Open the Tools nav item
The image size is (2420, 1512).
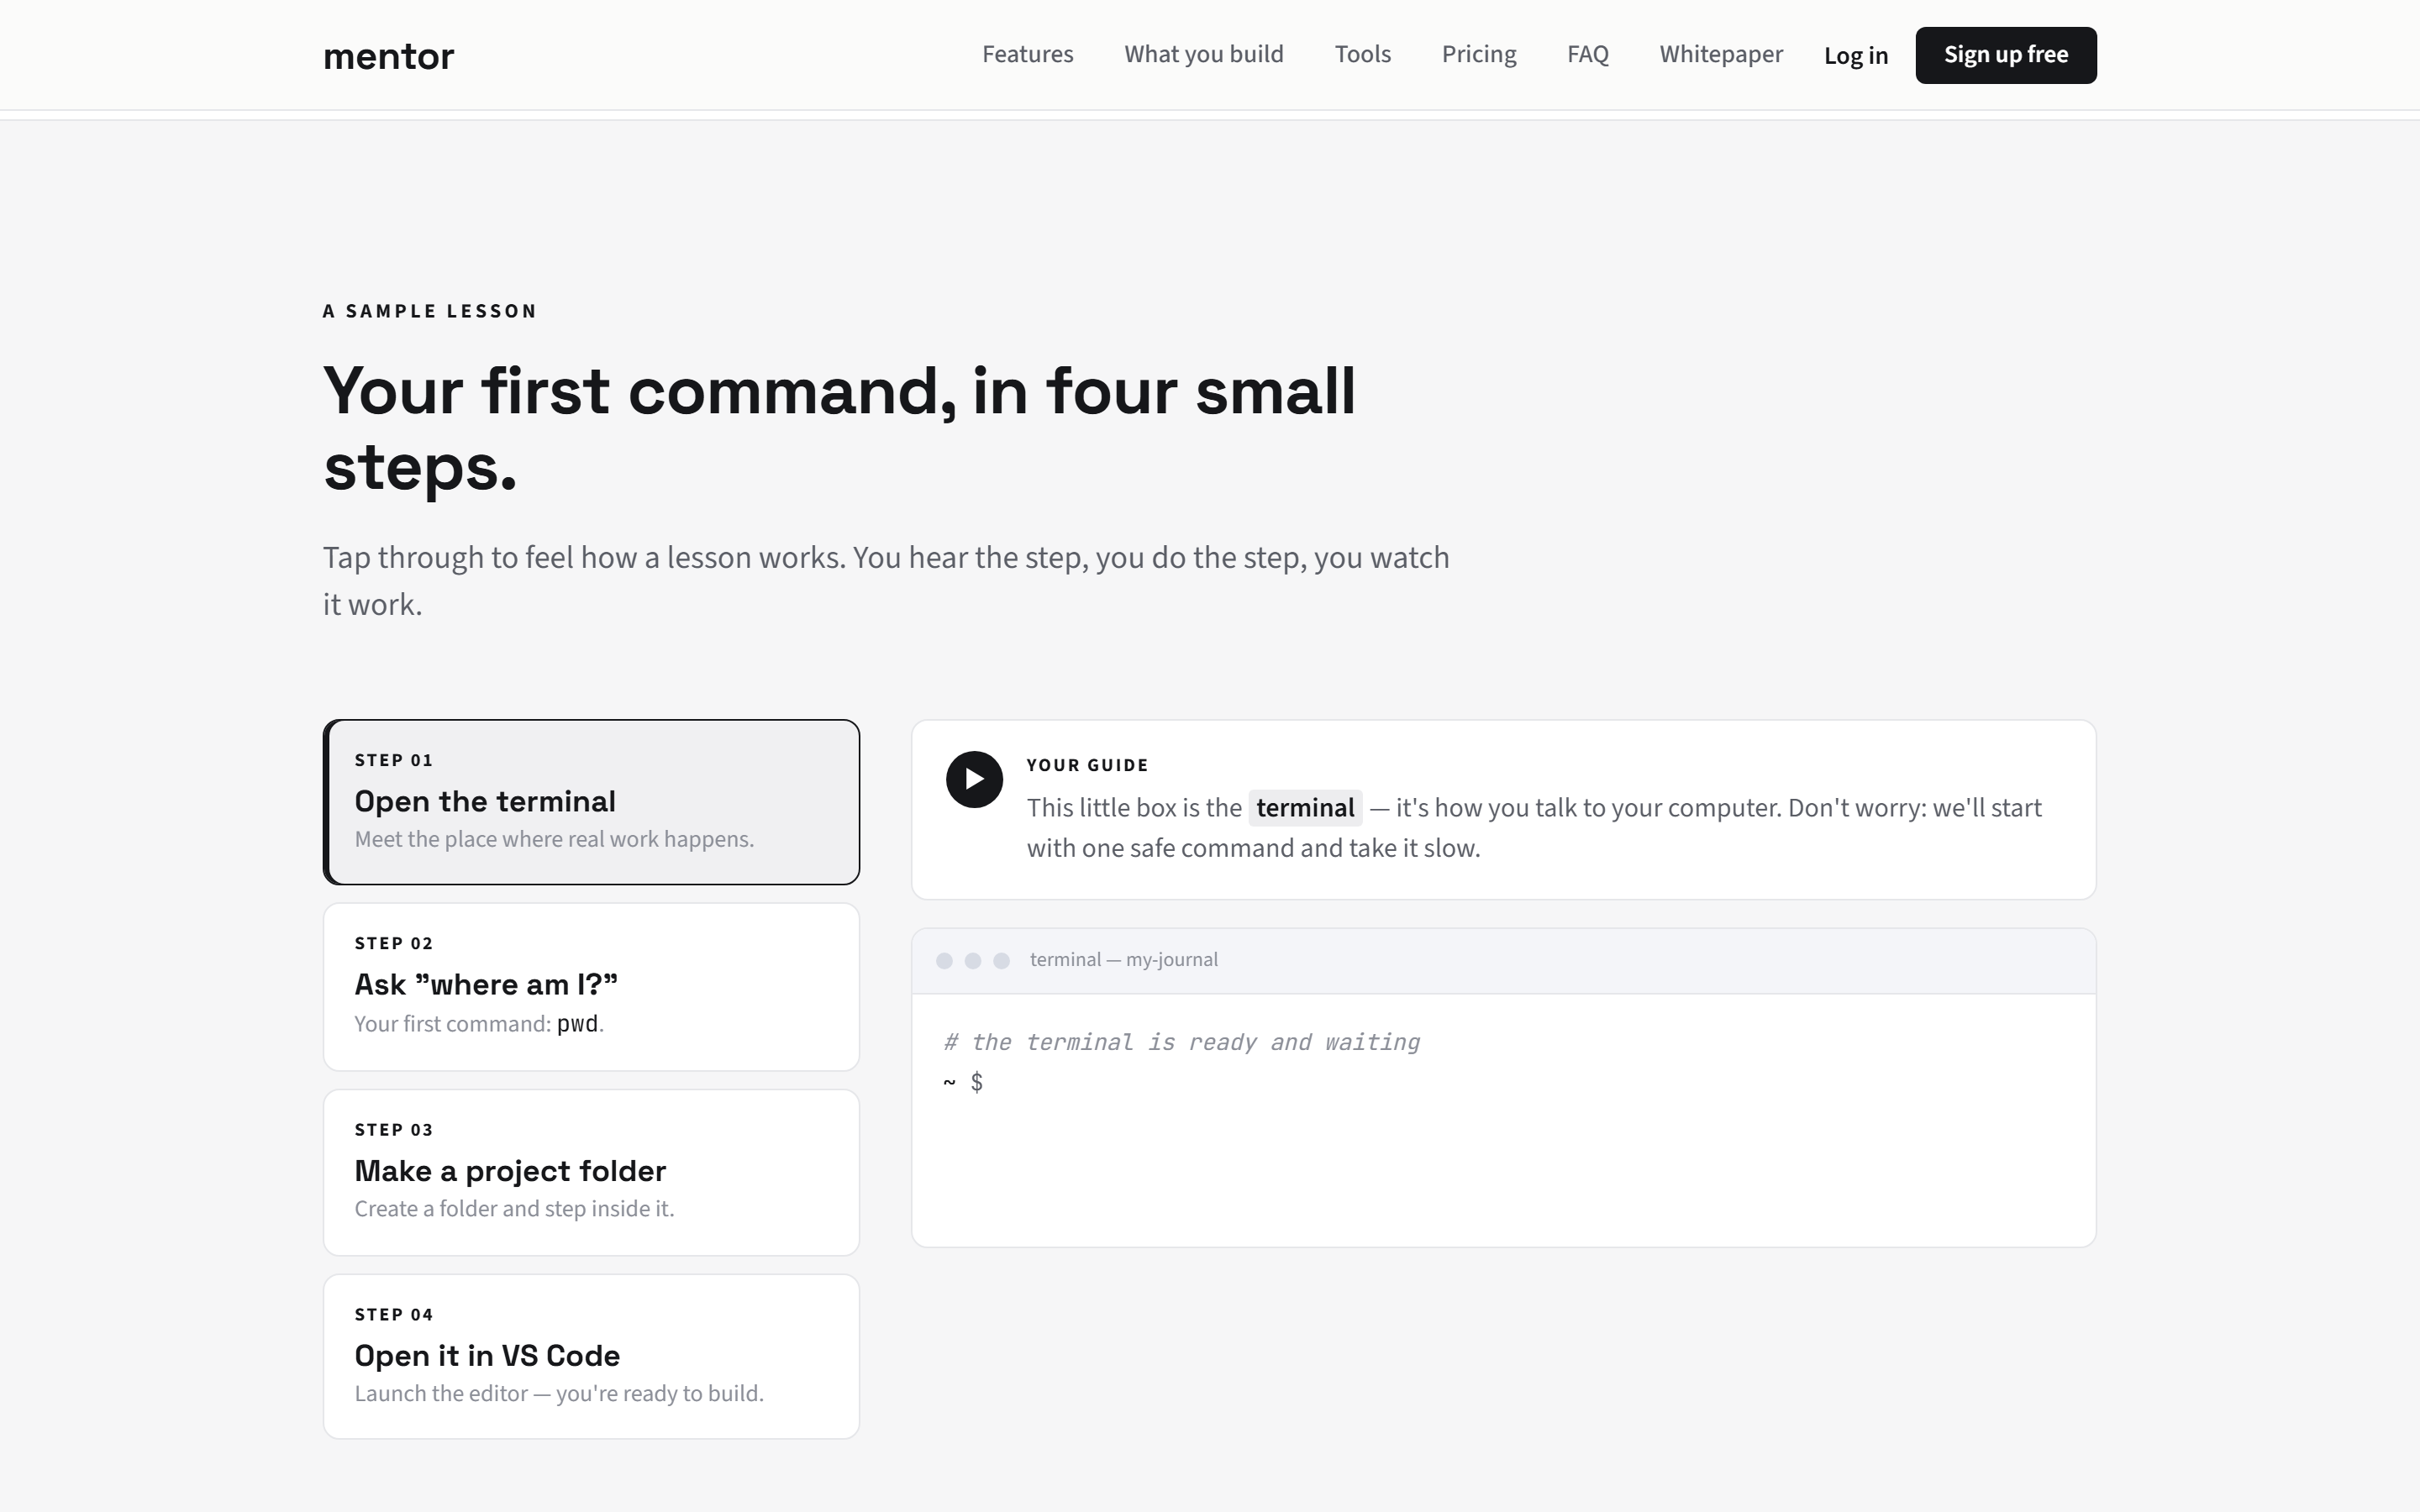tap(1362, 54)
